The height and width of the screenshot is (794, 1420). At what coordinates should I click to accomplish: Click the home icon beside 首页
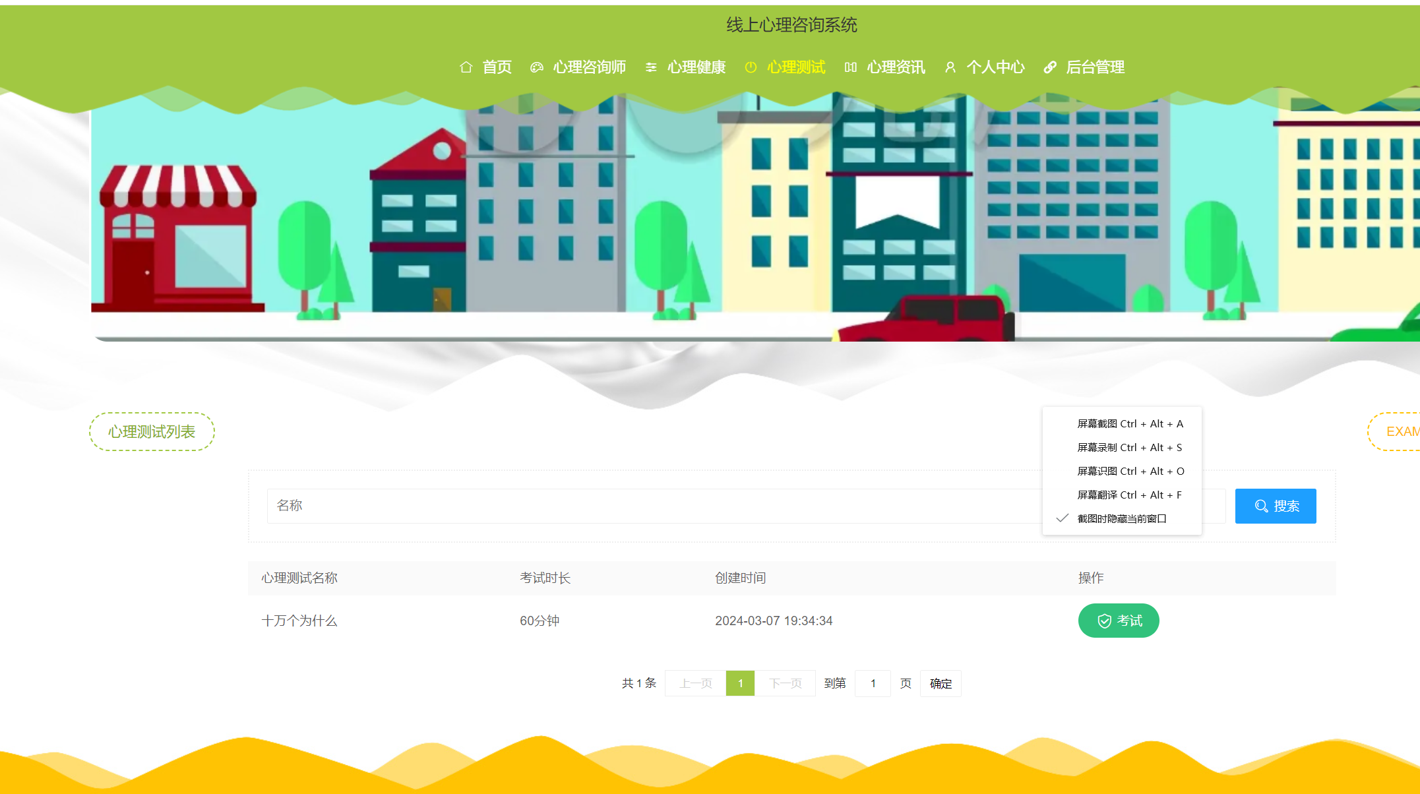point(466,67)
